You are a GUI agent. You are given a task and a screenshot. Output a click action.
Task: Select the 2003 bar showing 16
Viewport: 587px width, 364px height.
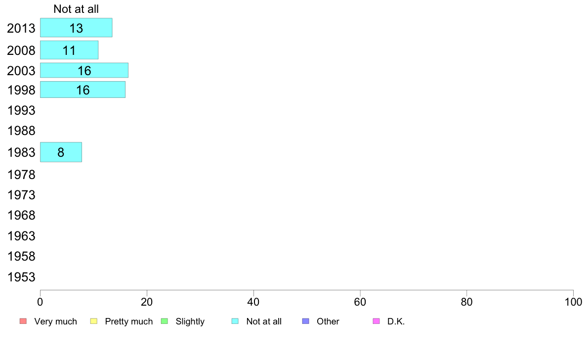[84, 71]
